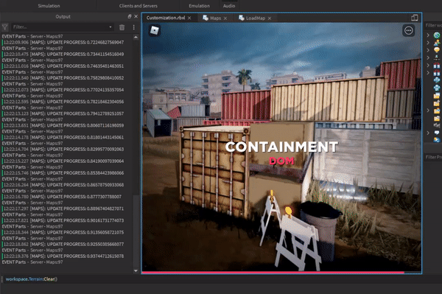Open Output panel vertical dots options

click(x=133, y=27)
